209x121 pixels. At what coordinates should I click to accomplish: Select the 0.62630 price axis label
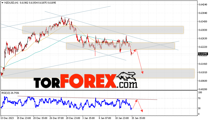pyautogui.click(x=203, y=39)
